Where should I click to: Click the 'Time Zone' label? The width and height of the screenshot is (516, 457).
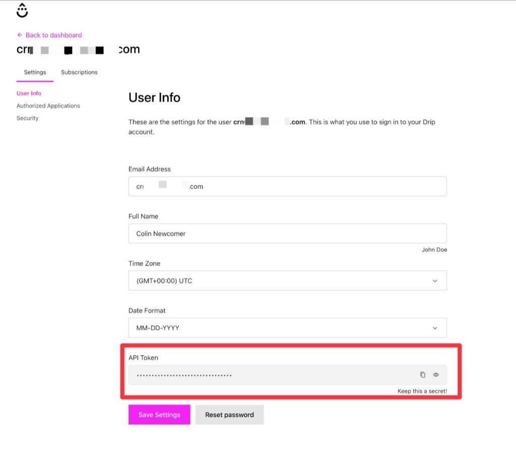pyautogui.click(x=144, y=264)
